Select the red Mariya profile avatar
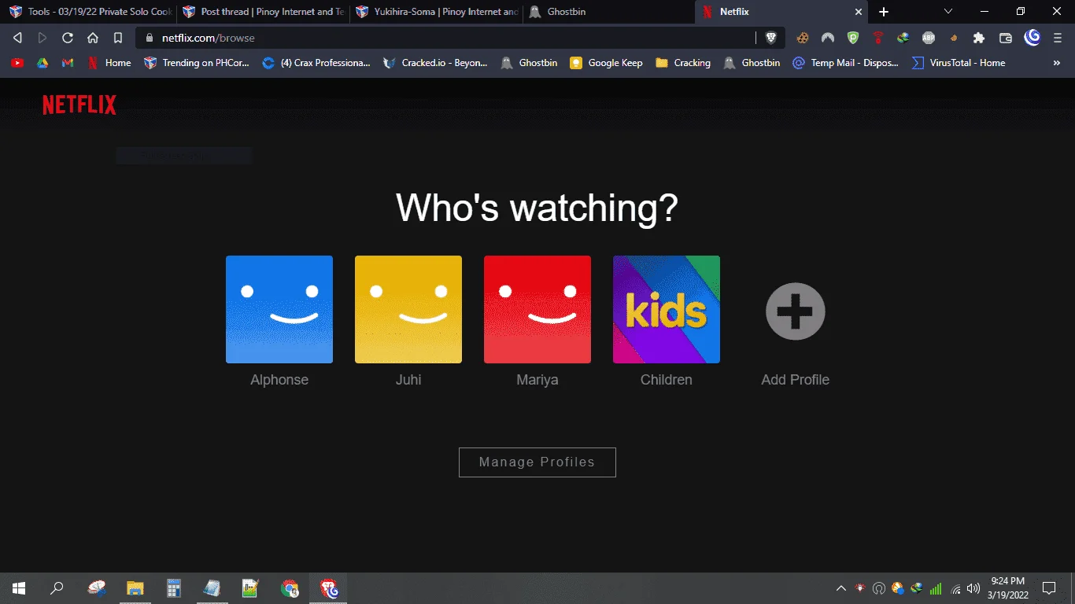Screen dimensions: 1075x604 tap(537, 309)
